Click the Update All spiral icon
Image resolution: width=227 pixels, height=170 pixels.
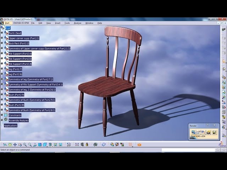95,144
